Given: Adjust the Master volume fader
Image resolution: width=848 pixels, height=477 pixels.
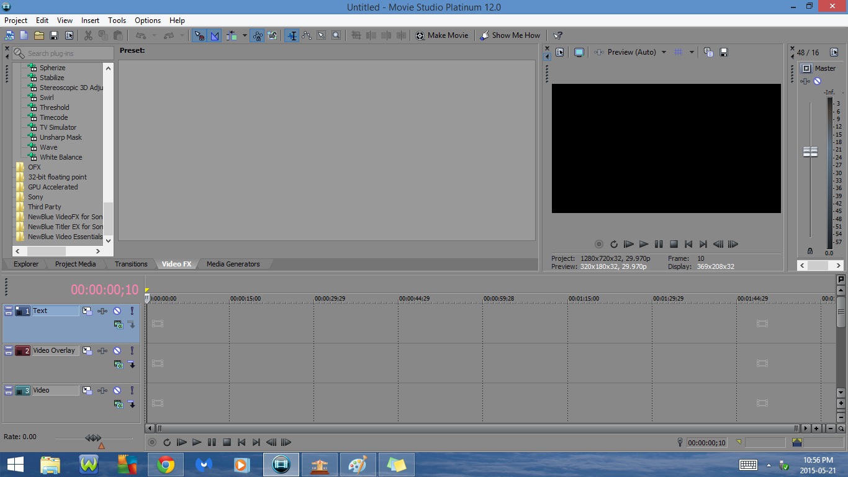Looking at the screenshot, I should pyautogui.click(x=810, y=152).
